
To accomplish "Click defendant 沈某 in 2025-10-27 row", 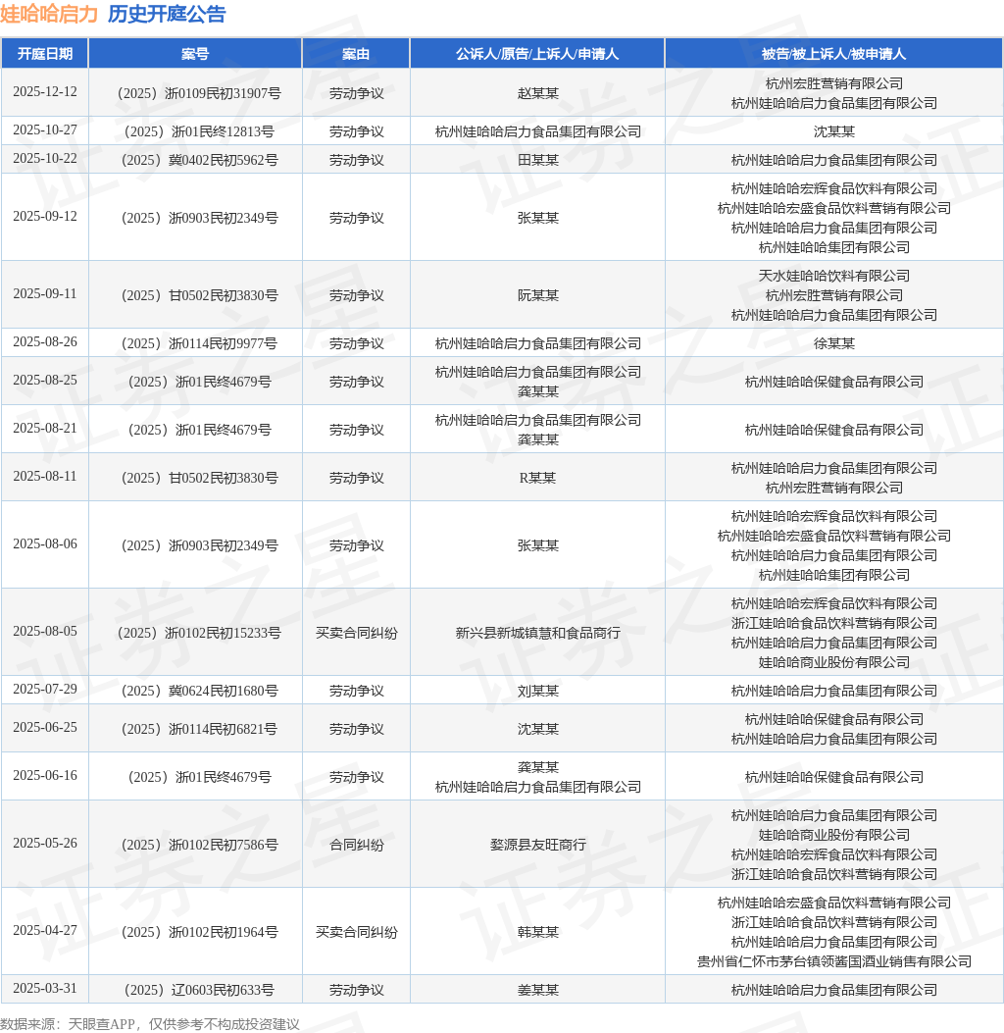I will 834,131.
